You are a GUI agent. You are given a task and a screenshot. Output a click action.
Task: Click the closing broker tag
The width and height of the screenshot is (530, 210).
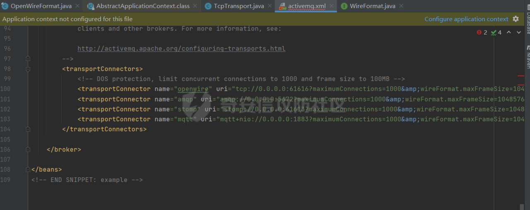[64, 149]
